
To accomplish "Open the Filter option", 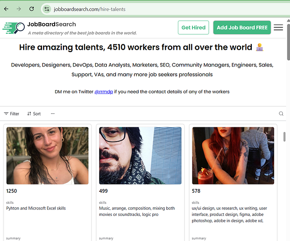I will click(12, 114).
